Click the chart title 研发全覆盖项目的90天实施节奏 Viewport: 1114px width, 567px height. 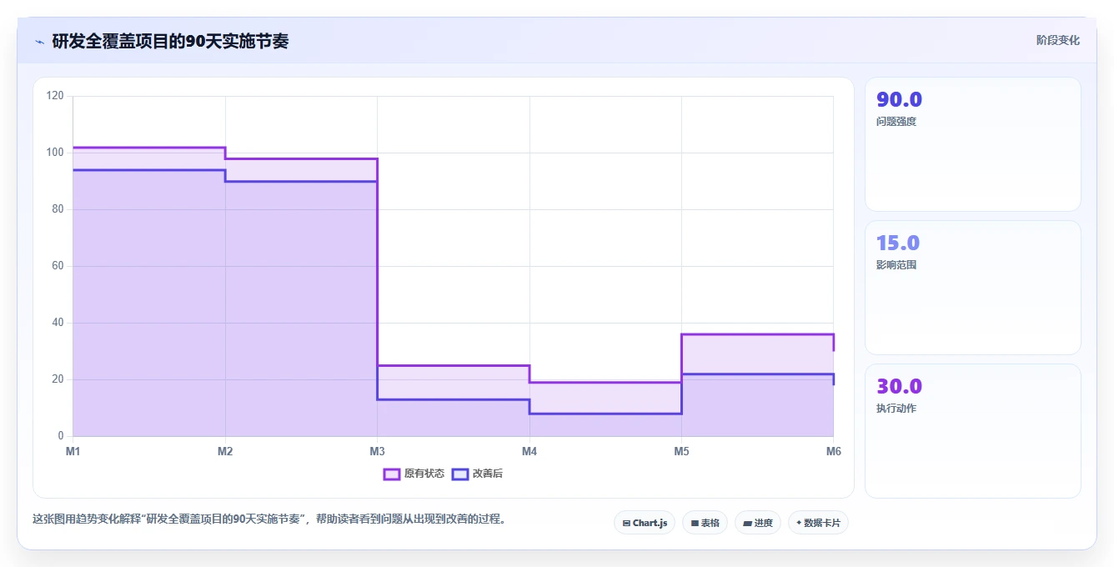[x=170, y=41]
